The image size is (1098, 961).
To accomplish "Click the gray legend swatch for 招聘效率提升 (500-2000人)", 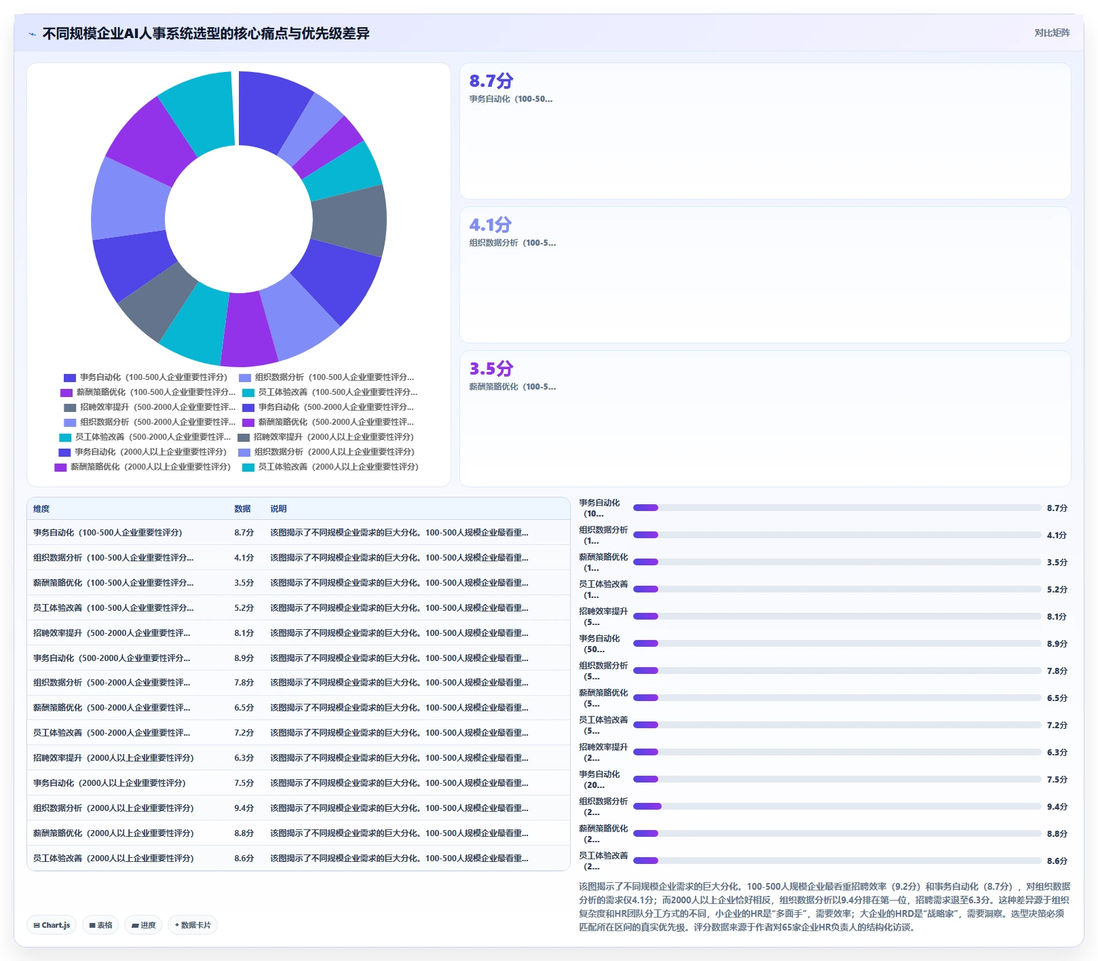I will pyautogui.click(x=70, y=407).
